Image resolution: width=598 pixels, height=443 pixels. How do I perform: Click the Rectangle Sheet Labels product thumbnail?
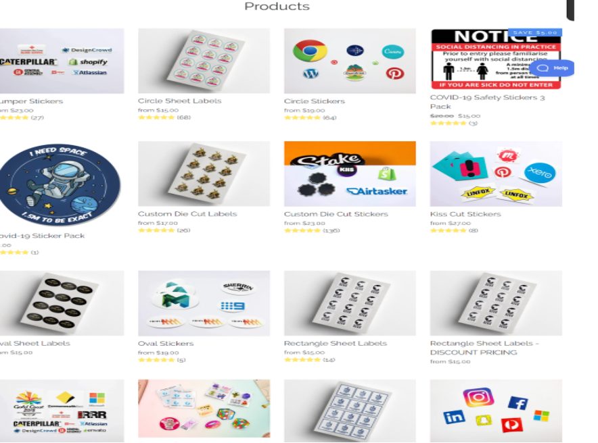(350, 303)
